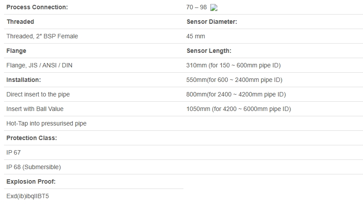Click the Insert with Ball Value row
Image resolution: width=363 pixels, height=207 pixels.
point(35,109)
